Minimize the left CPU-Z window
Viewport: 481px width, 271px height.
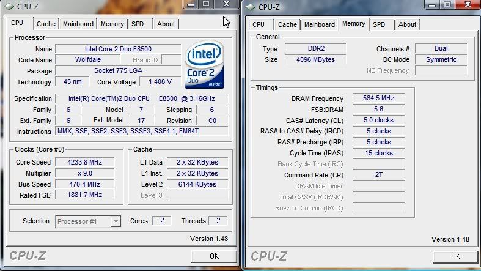(x=191, y=4)
